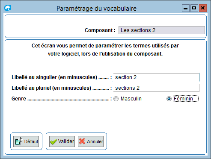The height and width of the screenshot is (159, 211).
Task: Minimize the Paramétrage du vocabulaire window
Action: (186, 8)
